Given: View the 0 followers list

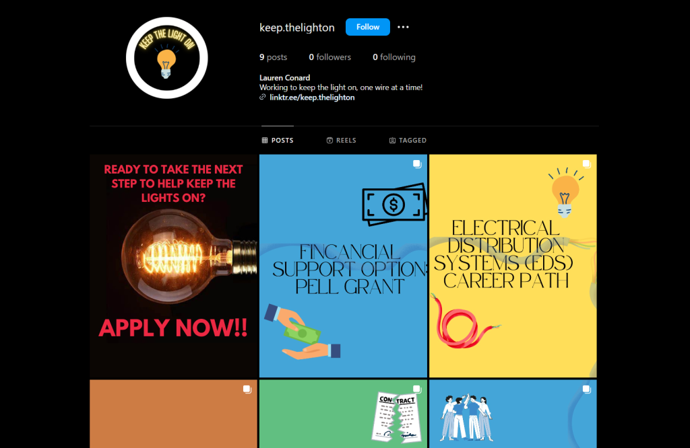Looking at the screenshot, I should [330, 57].
